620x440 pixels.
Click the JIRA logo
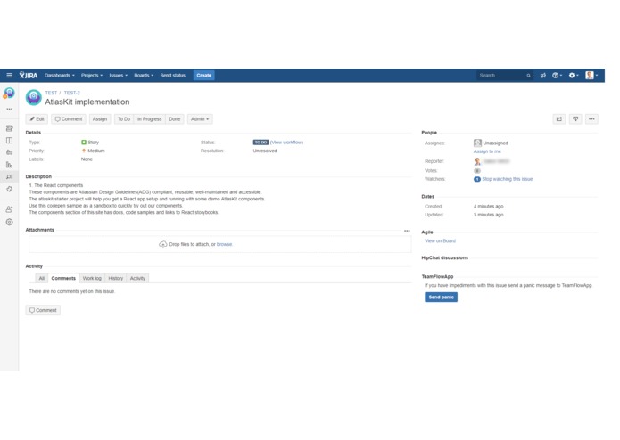[x=29, y=76]
